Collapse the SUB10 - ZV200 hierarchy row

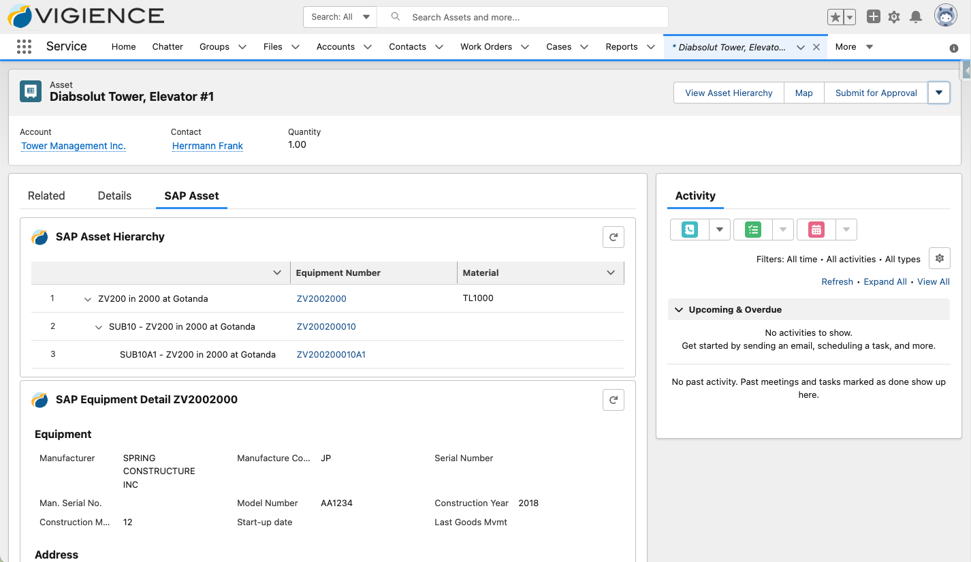point(99,327)
